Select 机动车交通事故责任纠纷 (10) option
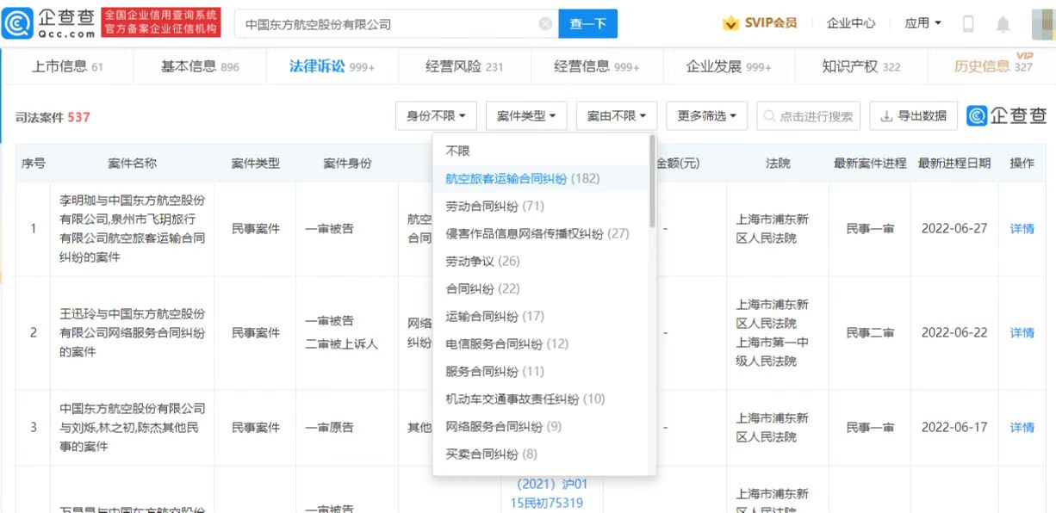 point(541,399)
